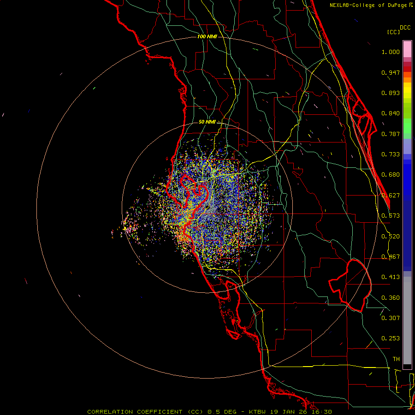The height and width of the screenshot is (415, 415).
Task: Click the 0.253 legend value
Action: 391,338
